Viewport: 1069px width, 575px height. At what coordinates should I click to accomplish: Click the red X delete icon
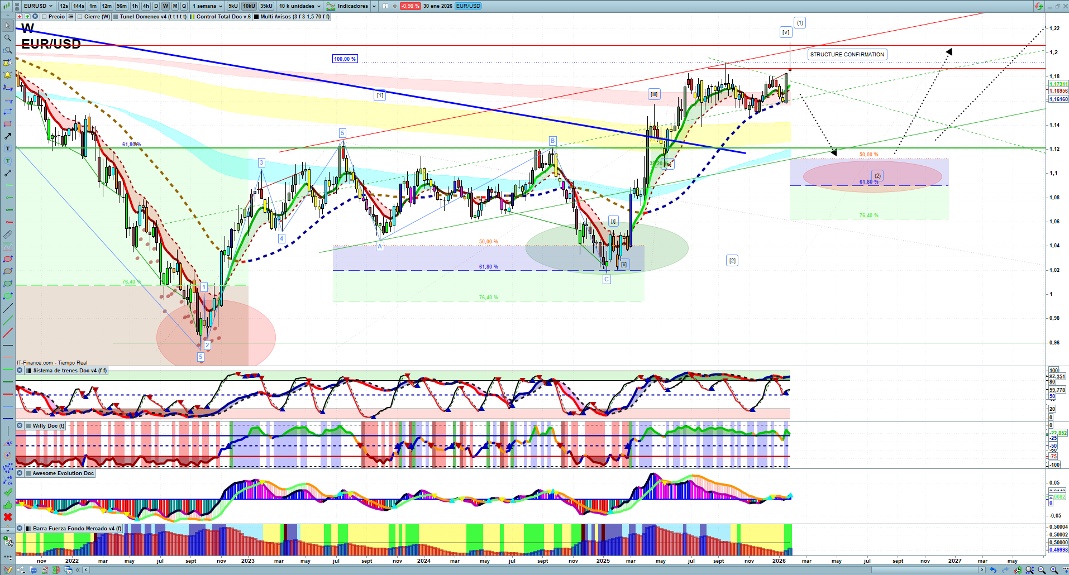(x=8, y=517)
